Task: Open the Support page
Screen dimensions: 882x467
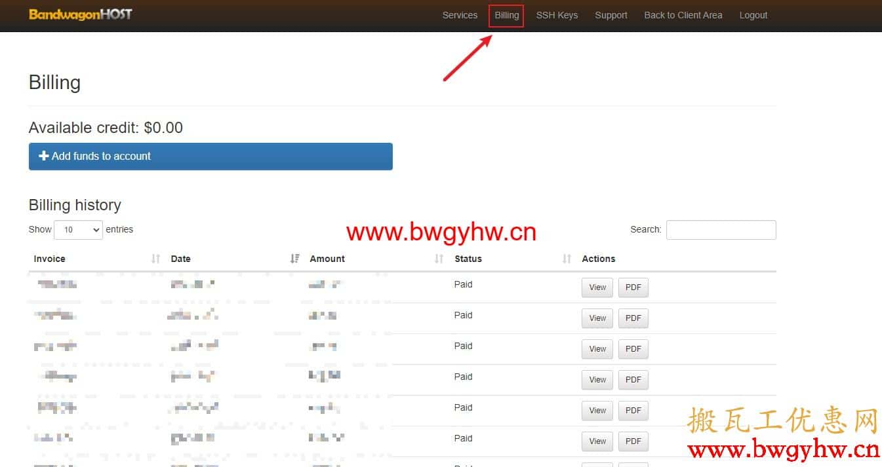Action: (611, 15)
